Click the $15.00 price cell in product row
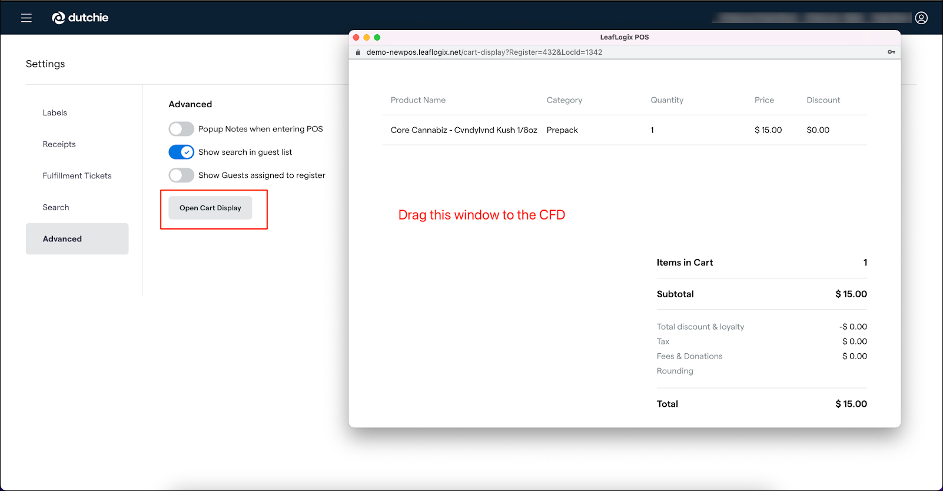 click(768, 130)
